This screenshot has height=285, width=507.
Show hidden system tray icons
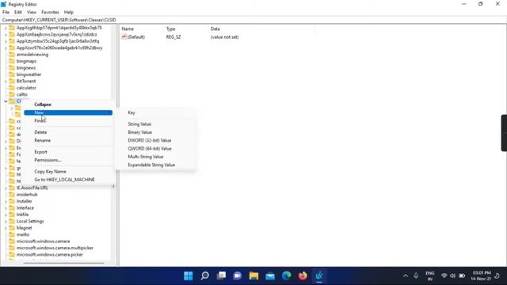(406, 275)
